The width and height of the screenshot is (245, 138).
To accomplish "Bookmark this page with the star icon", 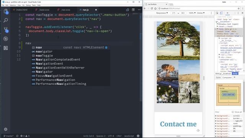I will (x=238, y=8).
